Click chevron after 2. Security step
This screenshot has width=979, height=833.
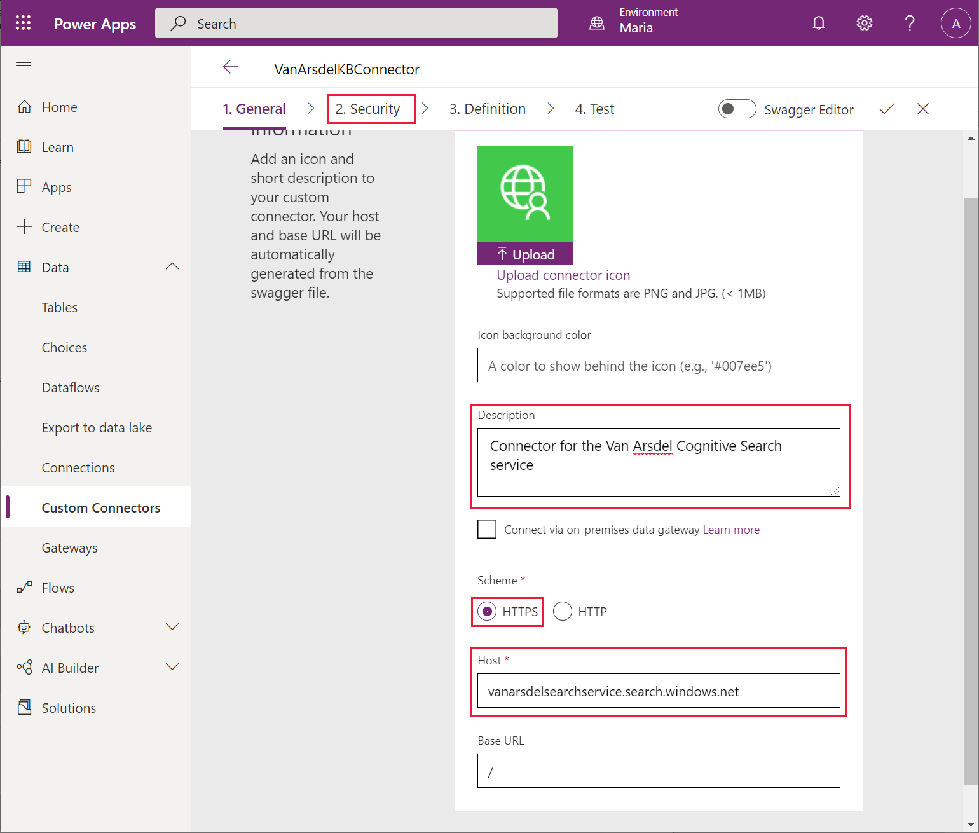tap(425, 109)
